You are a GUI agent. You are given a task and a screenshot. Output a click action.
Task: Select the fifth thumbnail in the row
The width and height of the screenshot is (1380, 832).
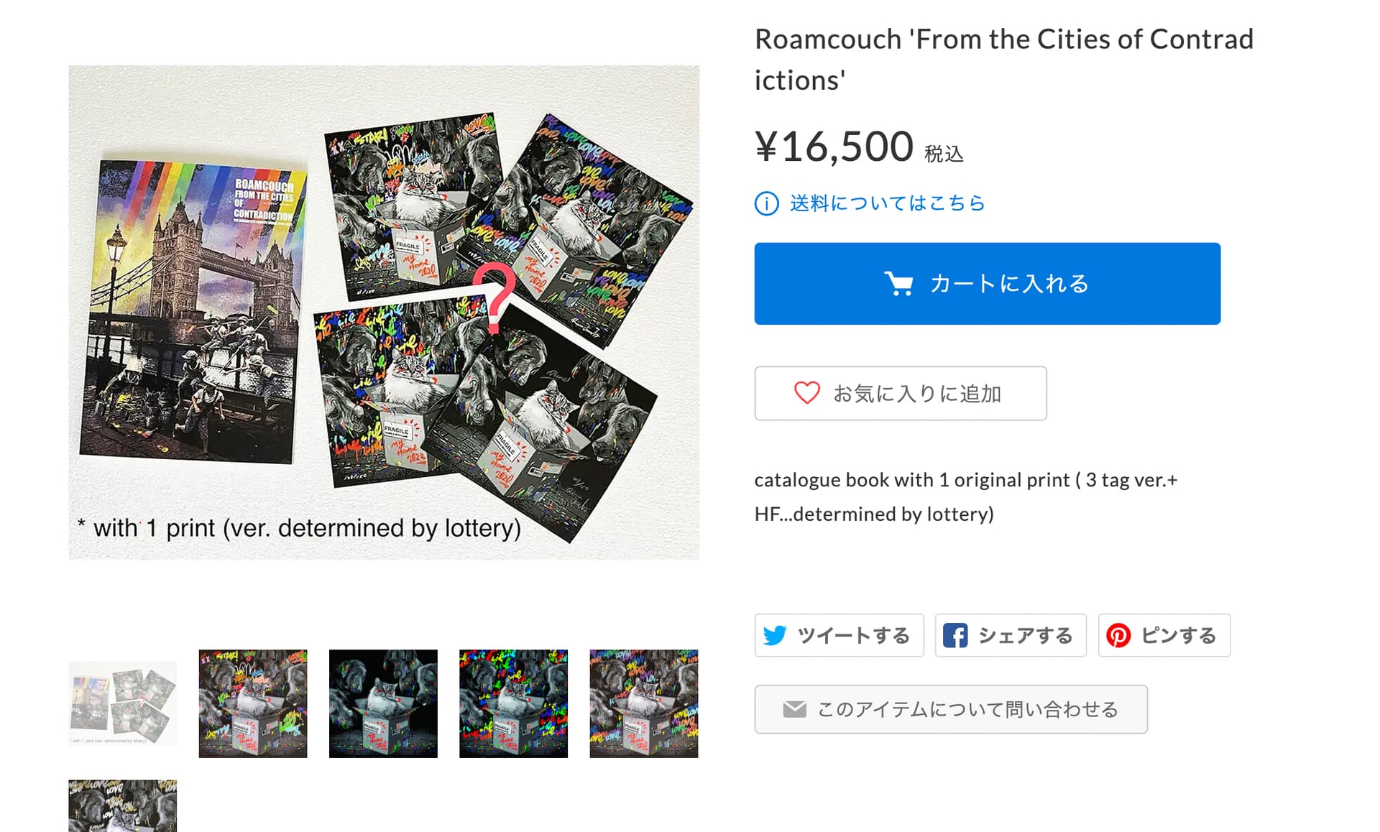tap(644, 703)
